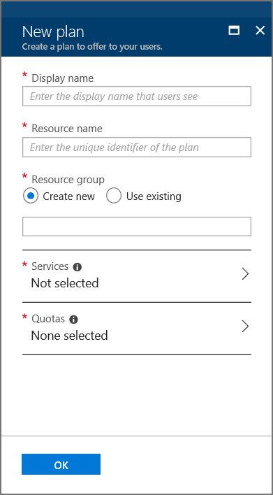Viewport: 273px width, 495px height.
Task: Click the OK button
Action: point(61,464)
